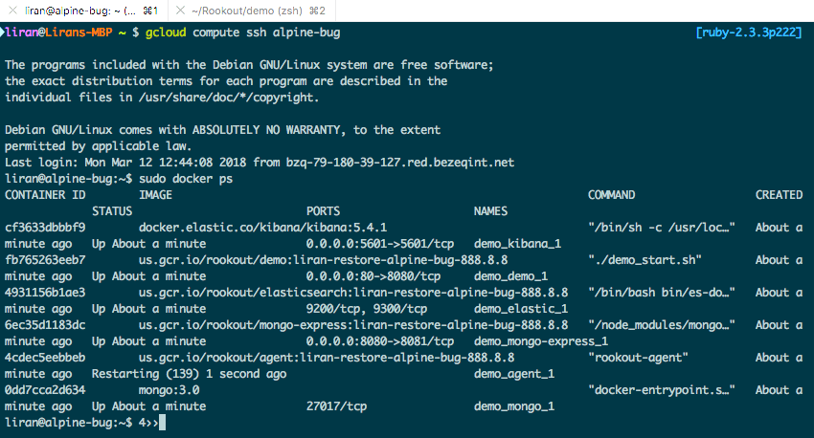
Task: Click container ID fb765263eeb7
Action: tap(45, 260)
